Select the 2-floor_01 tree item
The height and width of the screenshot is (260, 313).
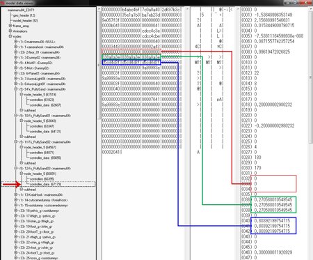[40, 52]
